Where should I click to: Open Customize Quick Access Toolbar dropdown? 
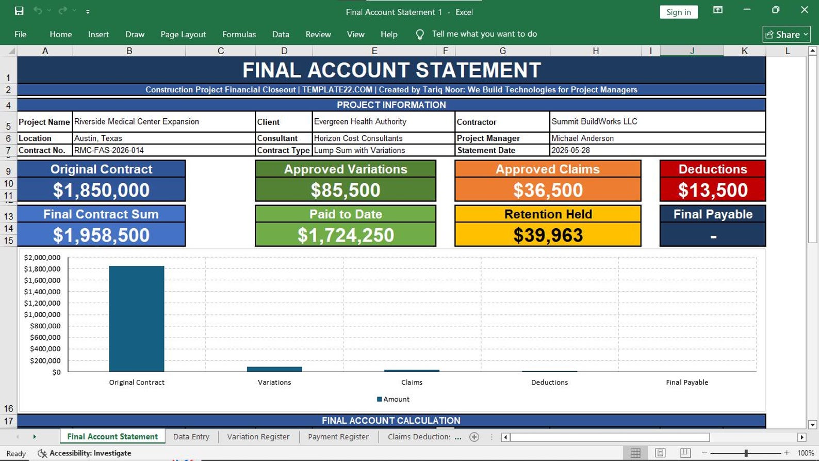[x=88, y=11]
